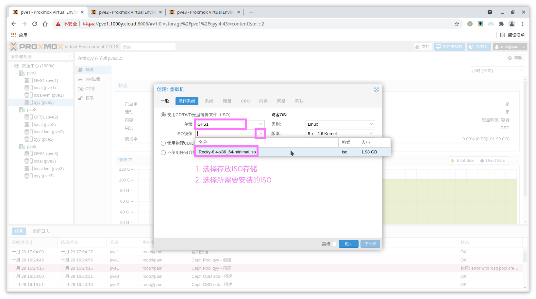Open the Chrome profile avatar icon

pyautogui.click(x=512, y=24)
